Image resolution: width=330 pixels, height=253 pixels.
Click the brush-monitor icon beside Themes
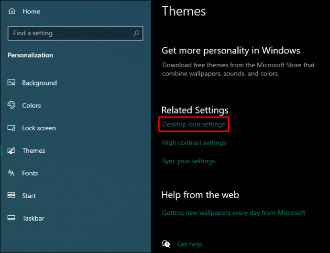[11, 150]
